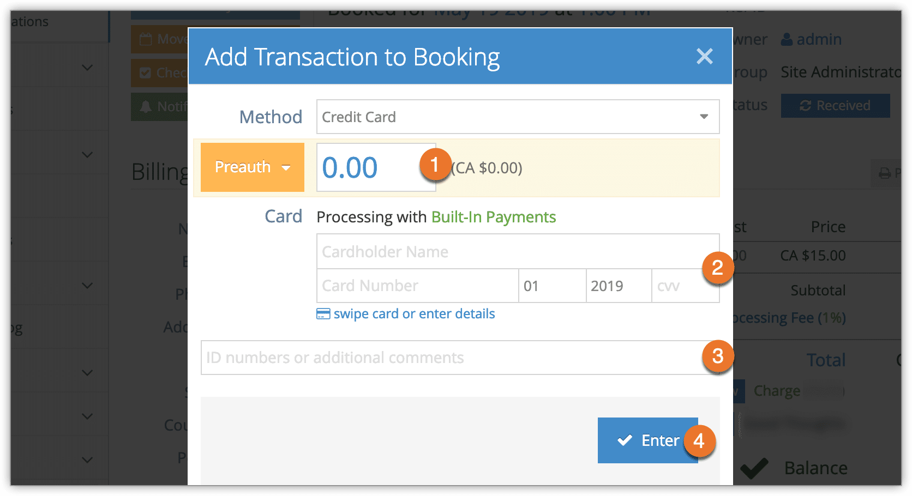Open the Preauth transaction type dropdown
Image resolution: width=912 pixels, height=496 pixels.
(x=253, y=167)
